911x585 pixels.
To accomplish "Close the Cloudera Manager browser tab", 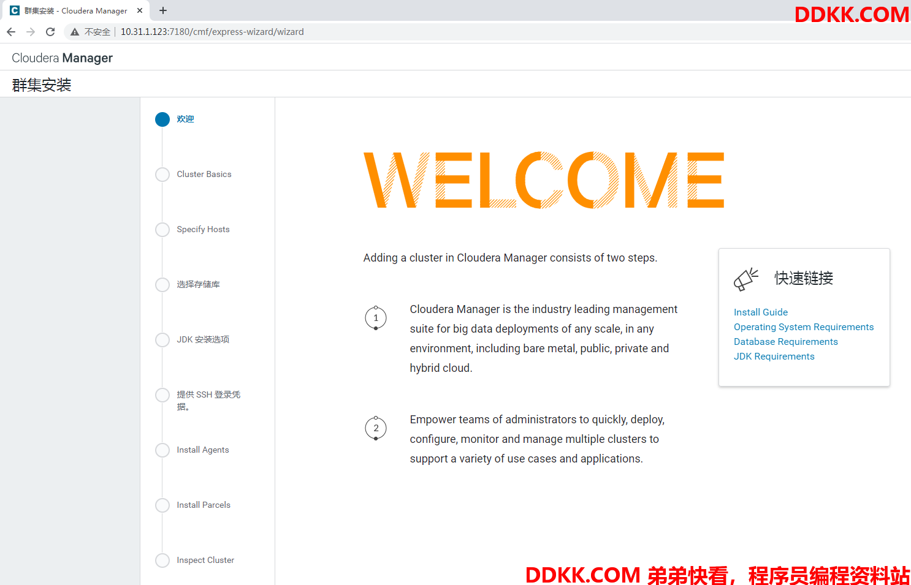I will [x=140, y=10].
